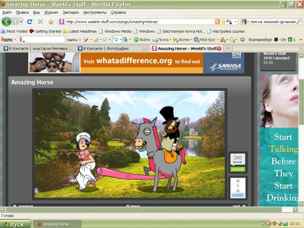This screenshot has width=304, height=228.
Task: Click the Yandex bar chart icon
Action: [x=96, y=40]
